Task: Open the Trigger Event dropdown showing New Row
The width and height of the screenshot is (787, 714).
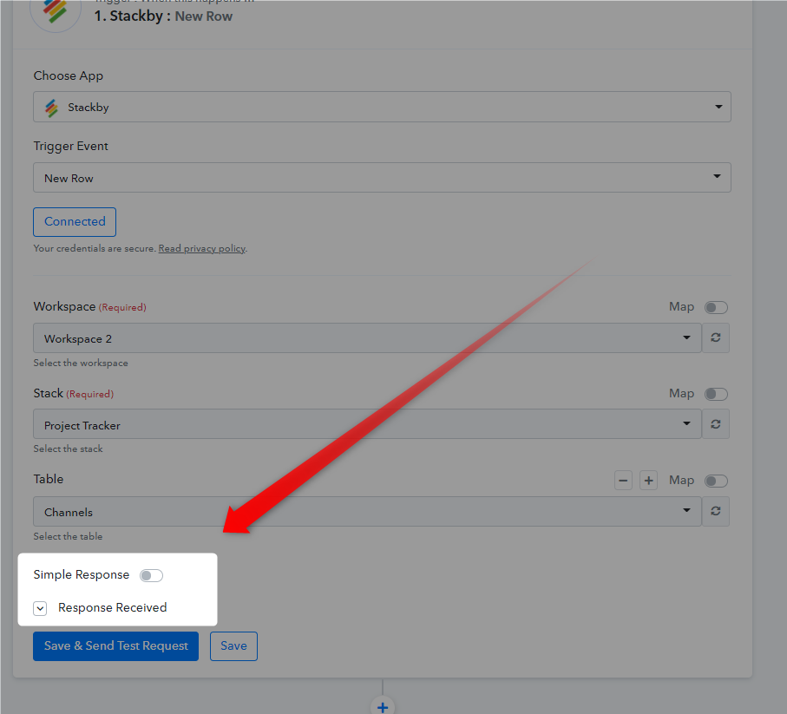Action: 382,177
